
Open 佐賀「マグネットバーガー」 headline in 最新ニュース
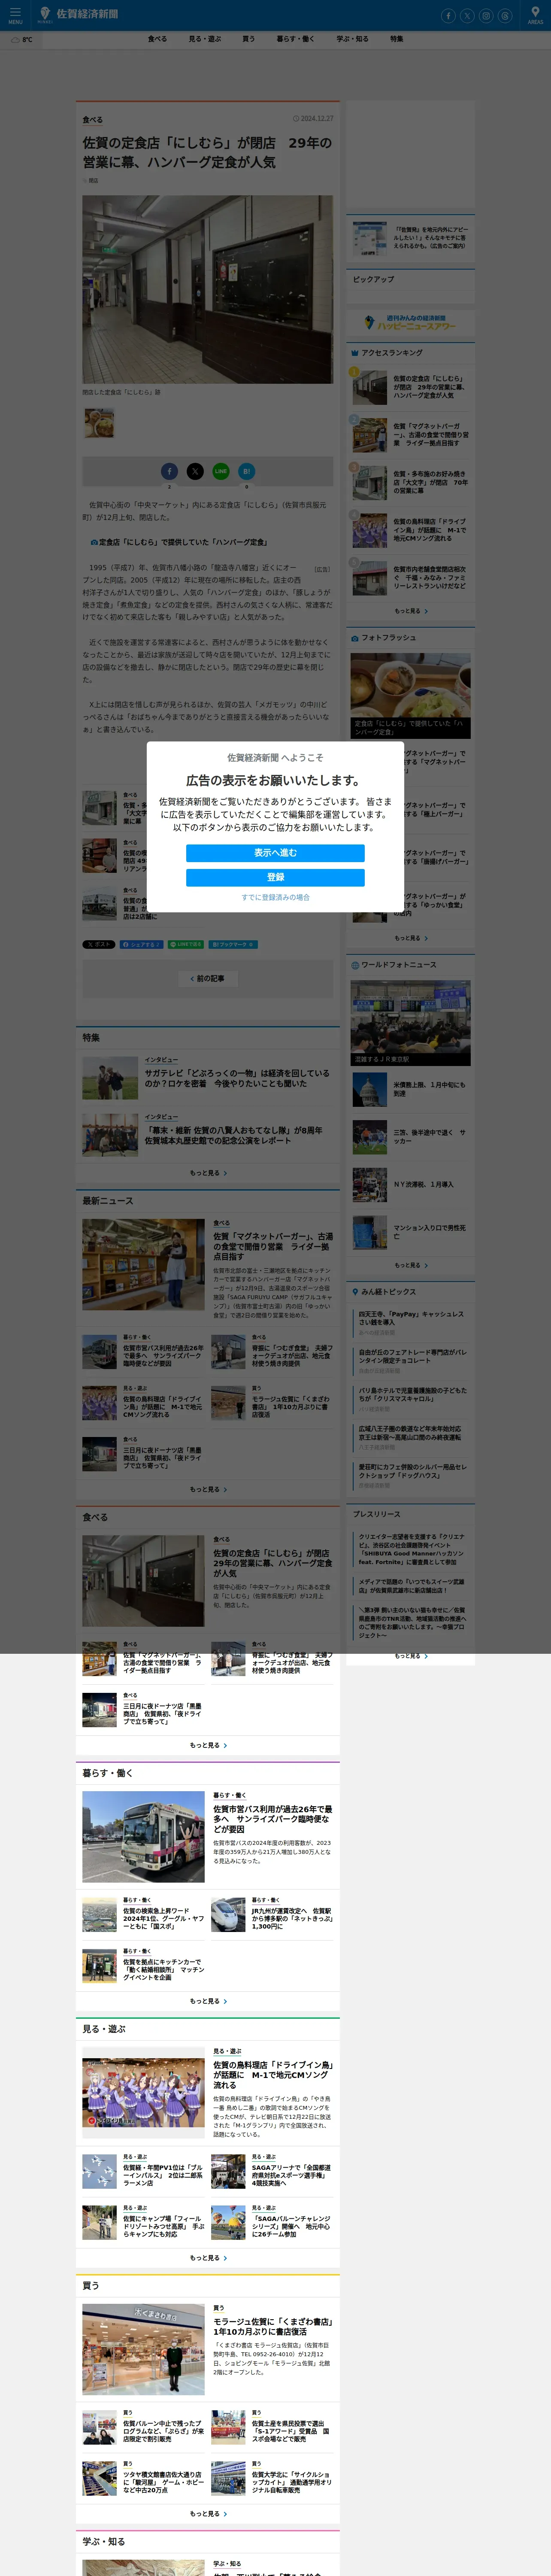pos(273,1247)
